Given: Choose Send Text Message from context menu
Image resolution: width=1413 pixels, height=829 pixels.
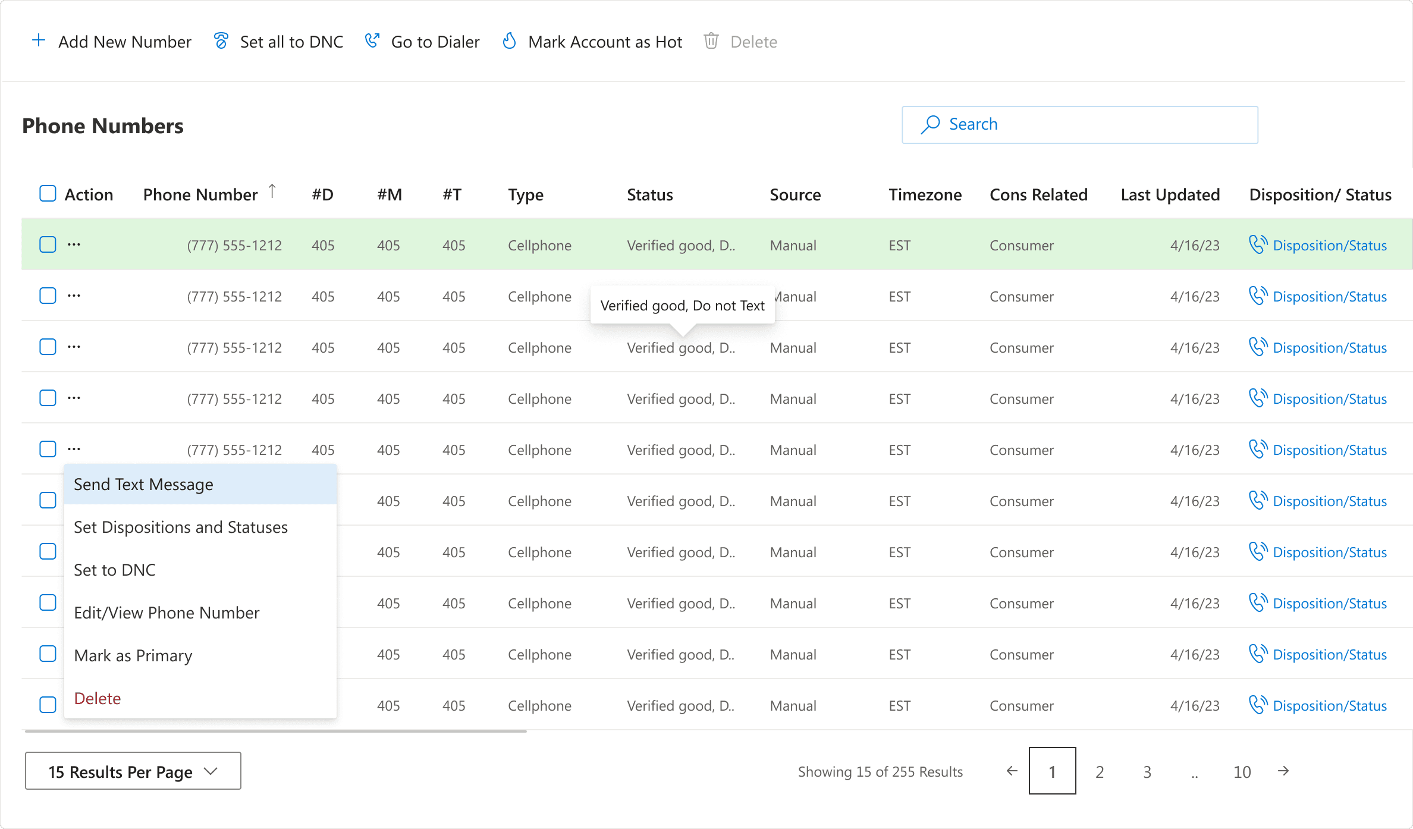Looking at the screenshot, I should pos(143,485).
